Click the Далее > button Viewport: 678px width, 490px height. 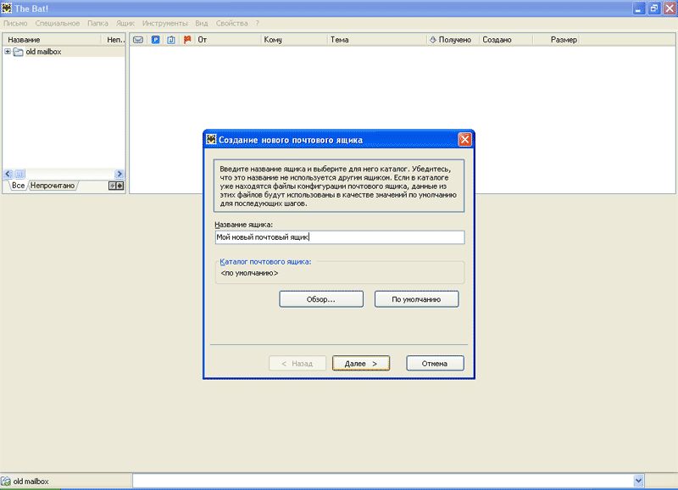click(x=361, y=364)
